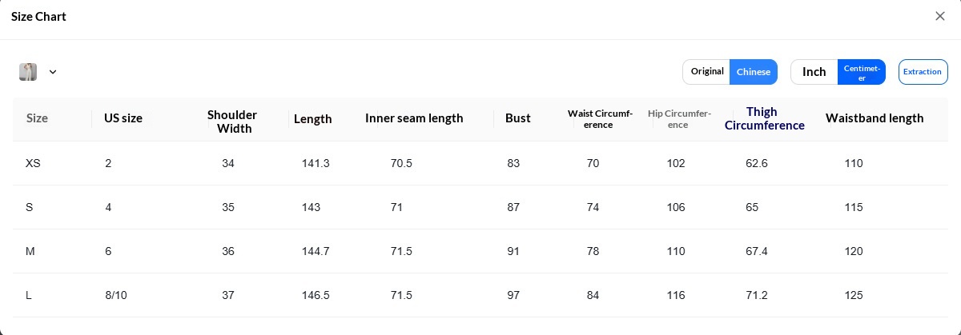Select the L size row

click(480, 295)
